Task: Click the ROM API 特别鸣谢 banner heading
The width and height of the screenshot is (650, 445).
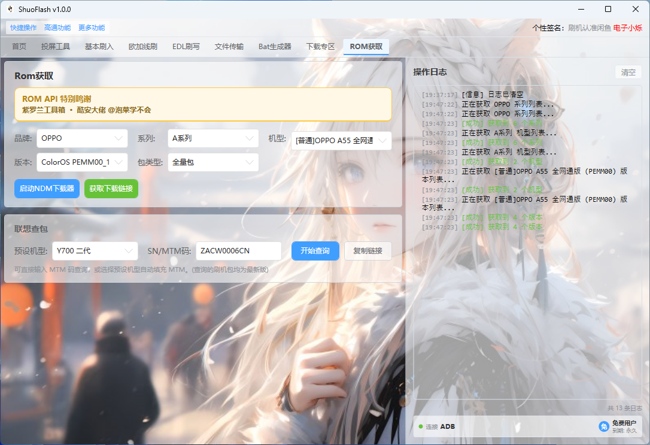Action: point(56,99)
